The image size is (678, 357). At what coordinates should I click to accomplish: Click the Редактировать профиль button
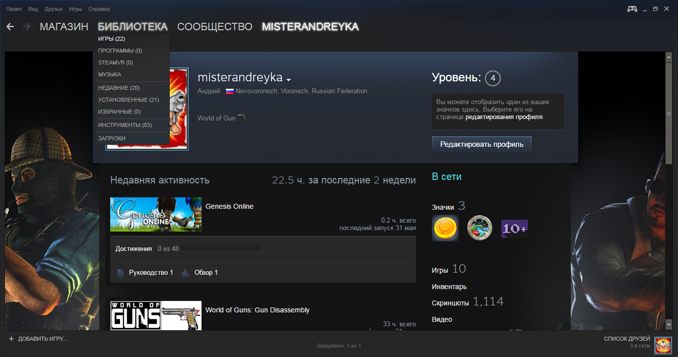click(482, 144)
